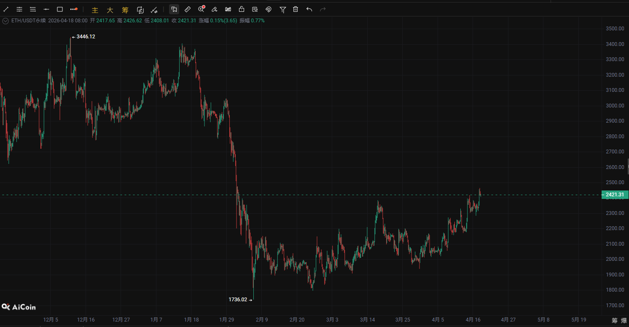Viewport: 629px width, 327px height.
Task: Open more drawing tools (three dots)
Action: click(74, 9)
